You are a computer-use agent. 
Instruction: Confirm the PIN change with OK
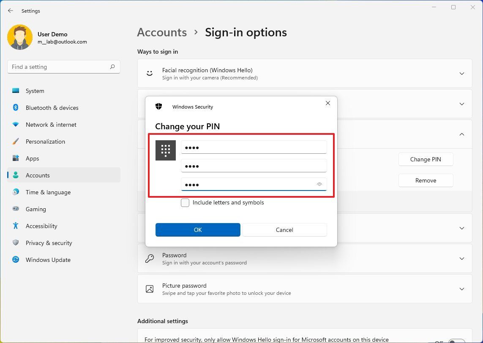point(198,230)
